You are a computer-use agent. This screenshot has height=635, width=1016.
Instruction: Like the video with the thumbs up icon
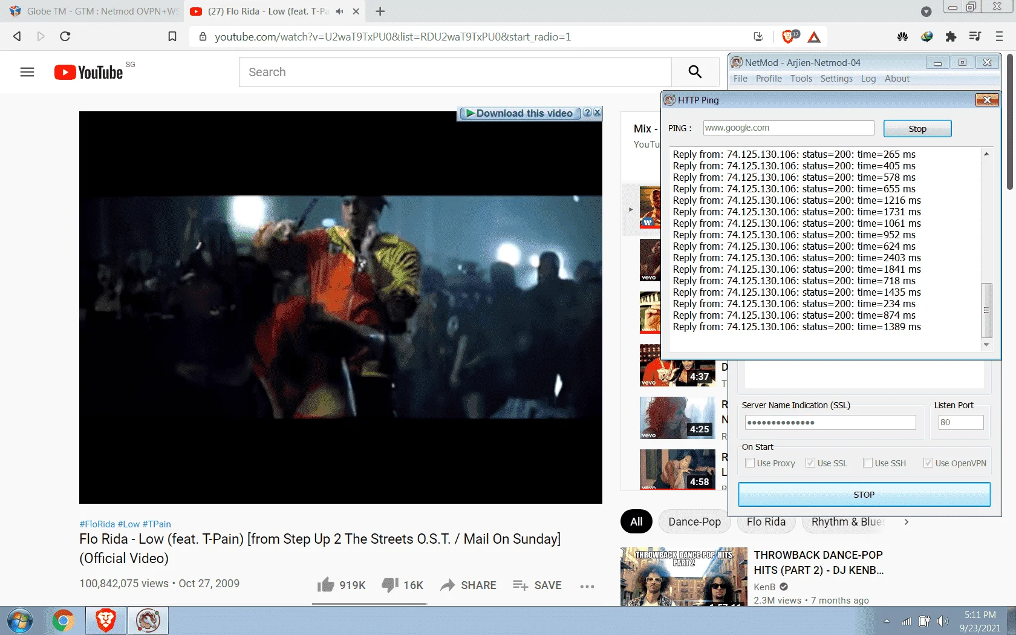pyautogui.click(x=326, y=585)
